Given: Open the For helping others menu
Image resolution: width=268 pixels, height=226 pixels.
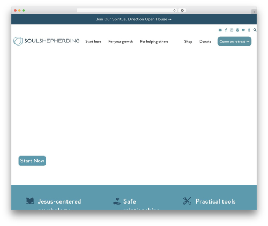Looking at the screenshot, I should pyautogui.click(x=154, y=41).
